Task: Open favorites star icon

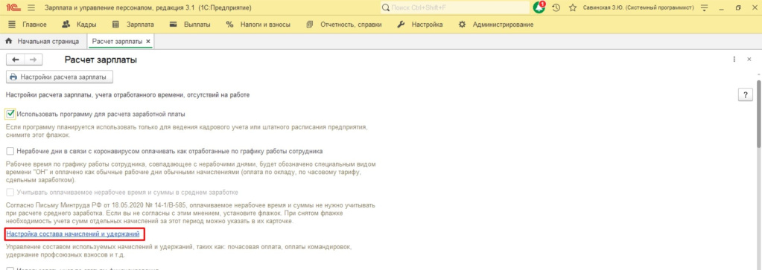Action: (573, 7)
